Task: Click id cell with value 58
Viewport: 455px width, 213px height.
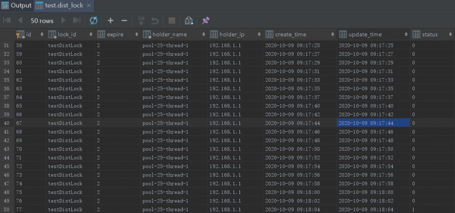Action: (30, 46)
